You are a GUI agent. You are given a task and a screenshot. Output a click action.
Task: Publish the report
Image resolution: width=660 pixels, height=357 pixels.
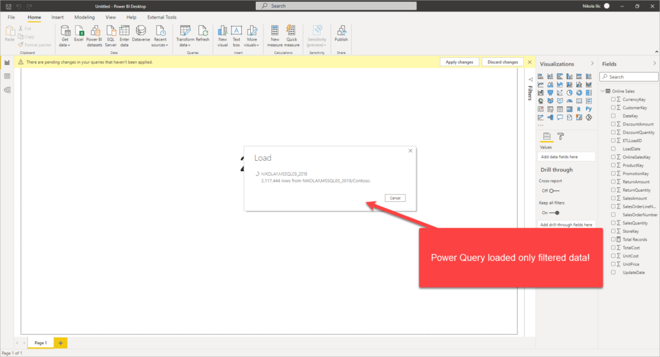341,33
